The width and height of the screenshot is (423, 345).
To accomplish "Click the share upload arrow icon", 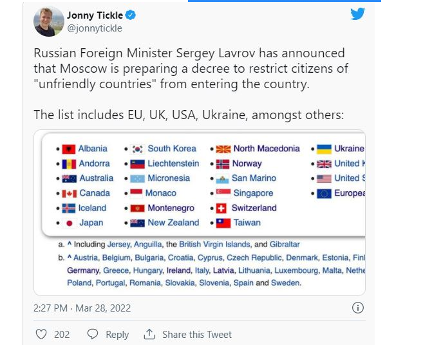I will coord(149,334).
